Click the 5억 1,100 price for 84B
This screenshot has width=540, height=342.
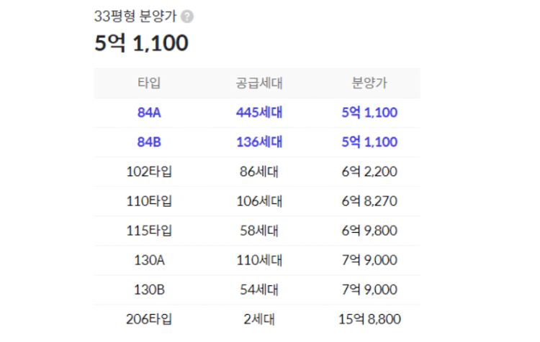point(369,142)
